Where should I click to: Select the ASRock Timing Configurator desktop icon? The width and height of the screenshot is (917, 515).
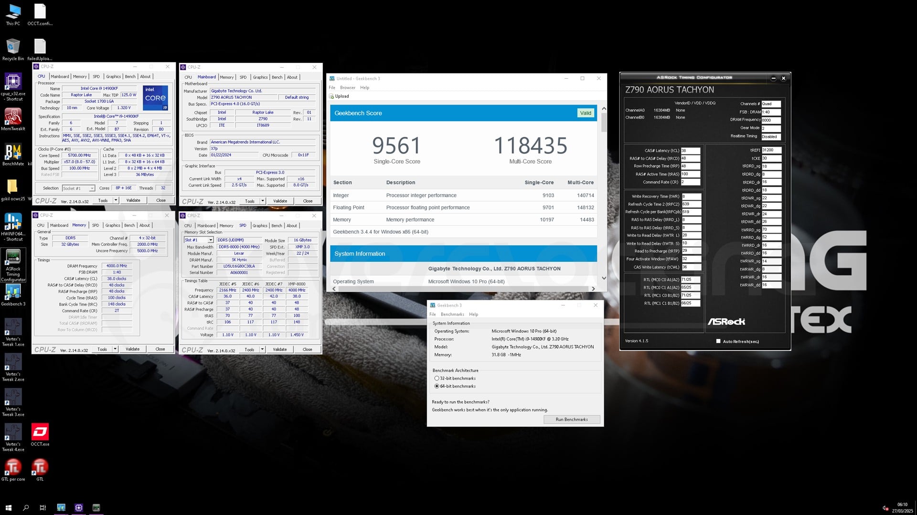pos(13,265)
